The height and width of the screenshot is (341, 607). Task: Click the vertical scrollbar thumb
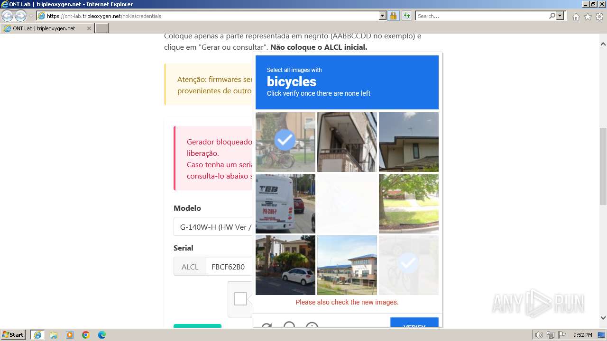pos(603,166)
